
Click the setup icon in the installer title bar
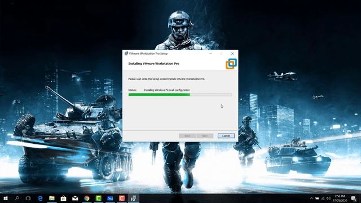click(x=126, y=54)
